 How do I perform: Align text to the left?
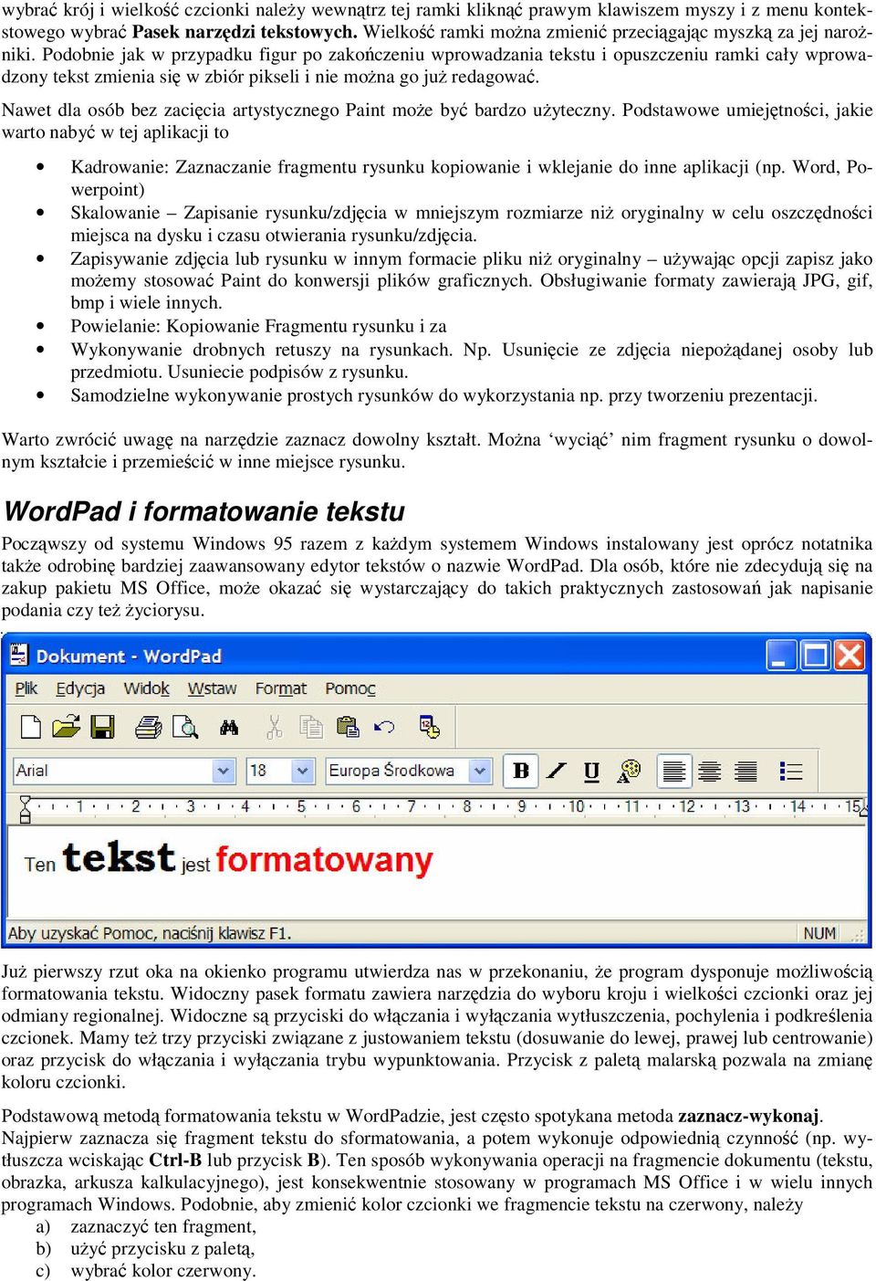(x=674, y=771)
